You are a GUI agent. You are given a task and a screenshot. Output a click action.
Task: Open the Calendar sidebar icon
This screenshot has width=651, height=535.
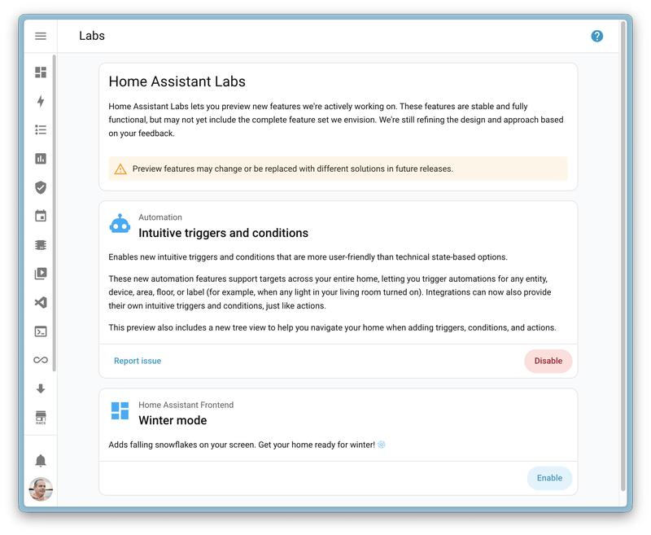tap(41, 216)
